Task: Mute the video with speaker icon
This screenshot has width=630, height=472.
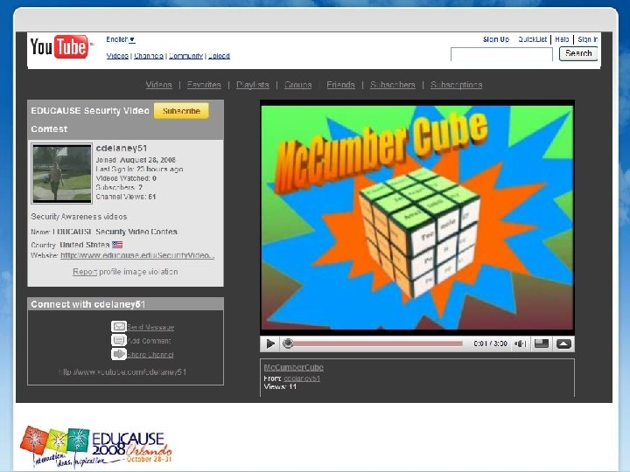Action: coord(521,344)
